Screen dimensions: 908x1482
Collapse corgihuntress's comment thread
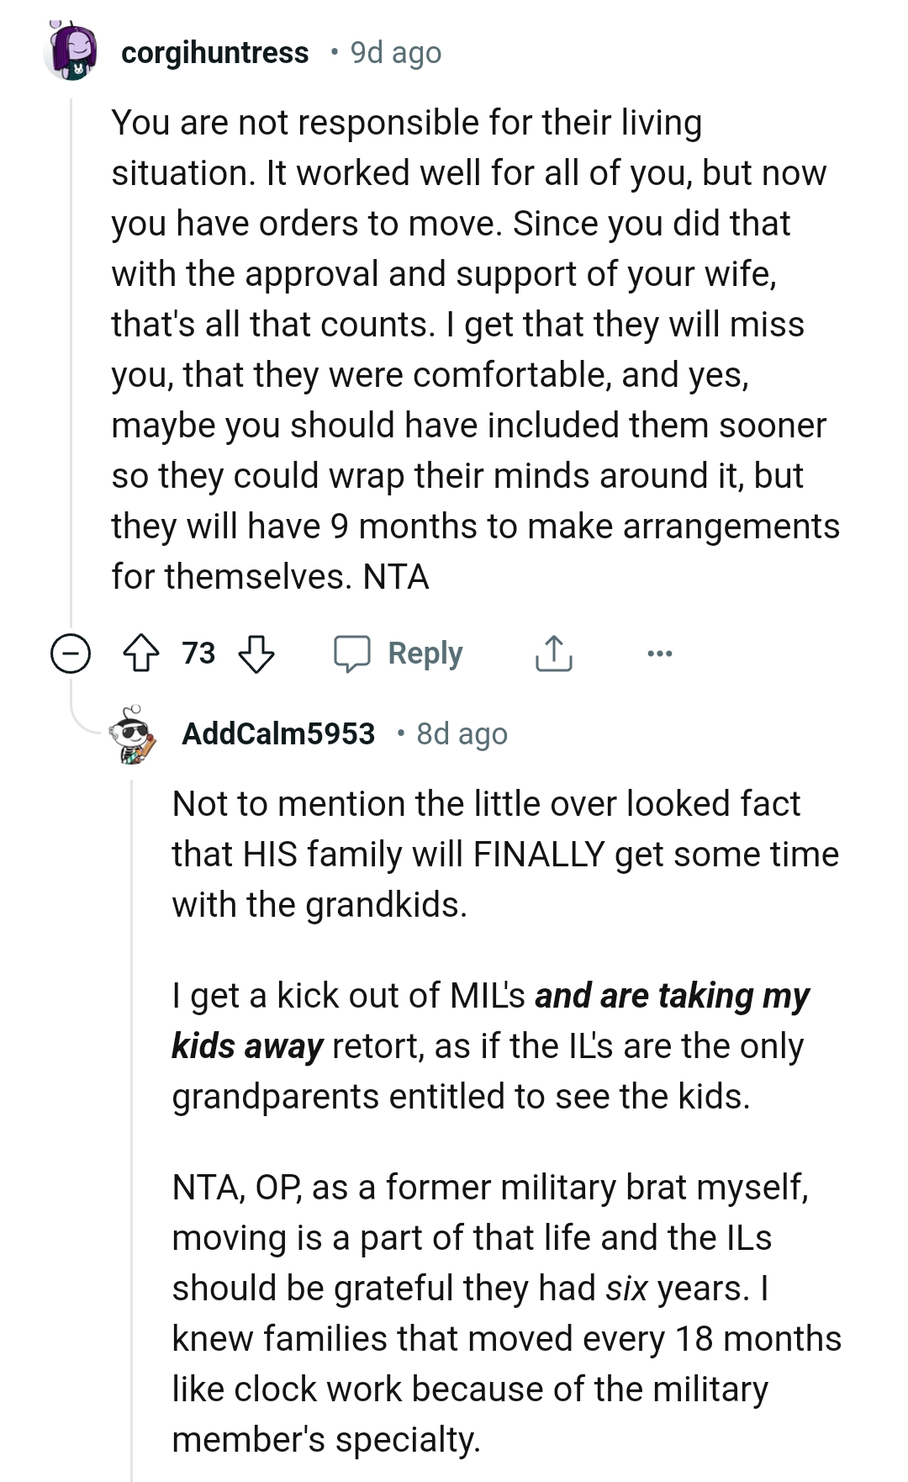point(69,652)
